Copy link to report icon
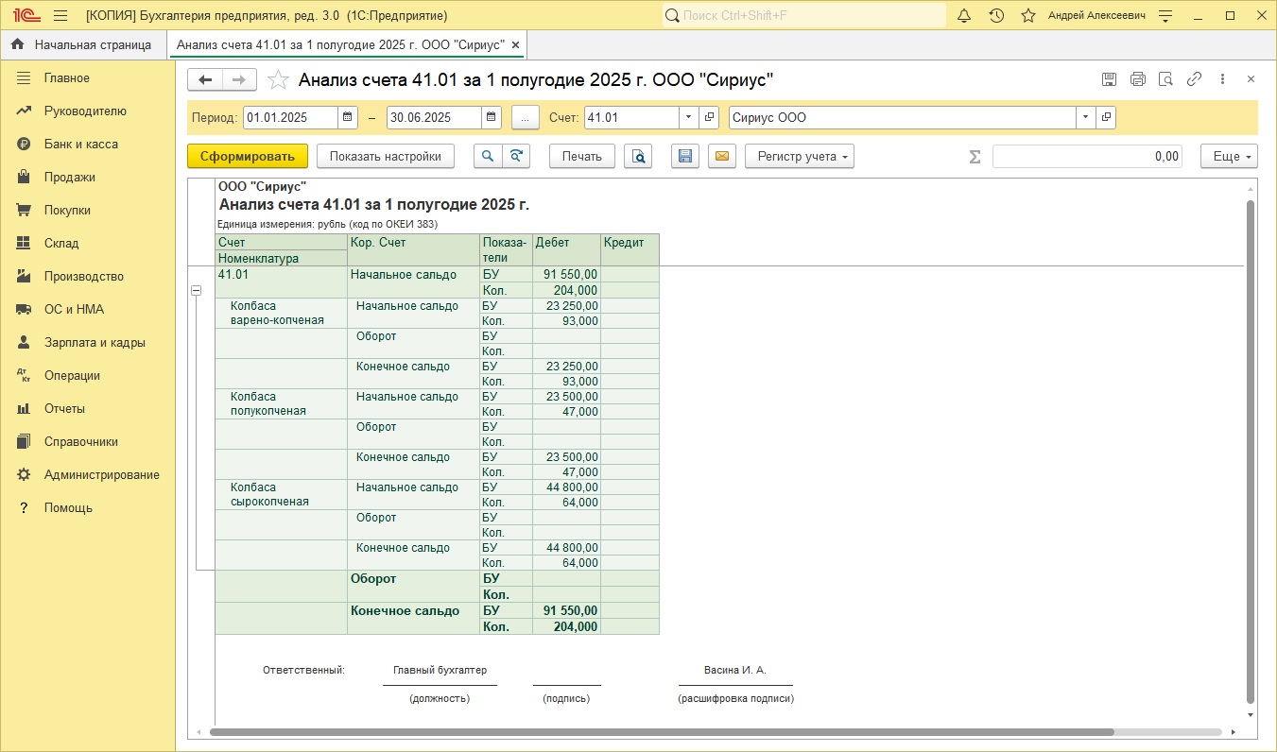Image resolution: width=1277 pixels, height=752 pixels. pyautogui.click(x=1194, y=79)
